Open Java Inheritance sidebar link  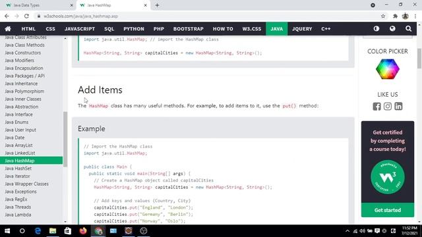click(x=21, y=84)
